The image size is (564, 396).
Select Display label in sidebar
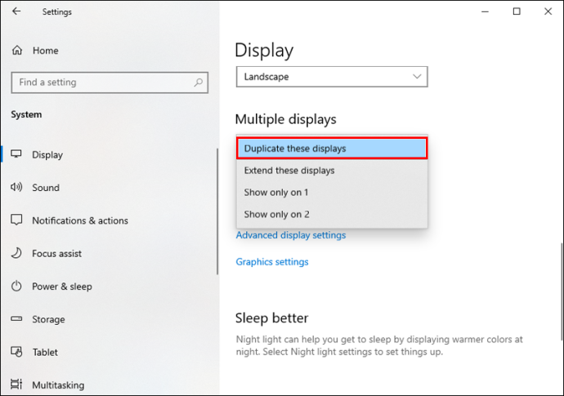pyautogui.click(x=47, y=155)
